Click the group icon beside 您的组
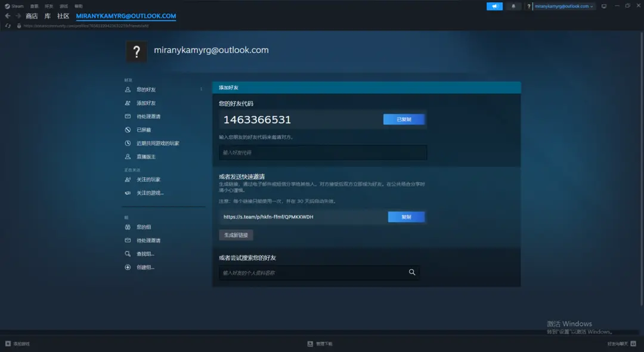644x352 pixels. [x=128, y=227]
